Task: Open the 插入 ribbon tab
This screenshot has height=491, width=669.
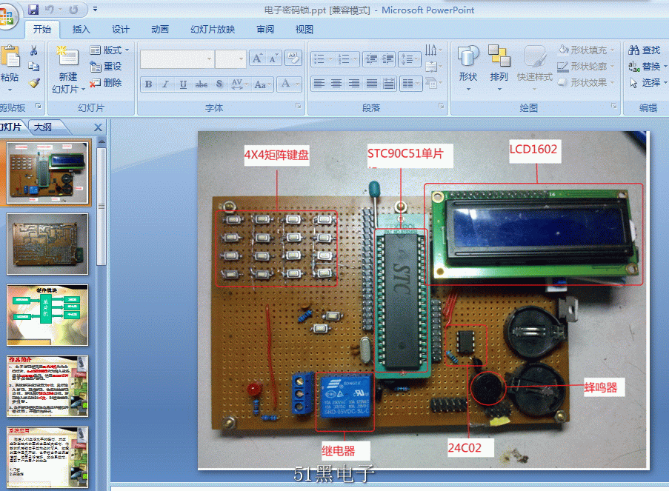Action: [x=81, y=30]
